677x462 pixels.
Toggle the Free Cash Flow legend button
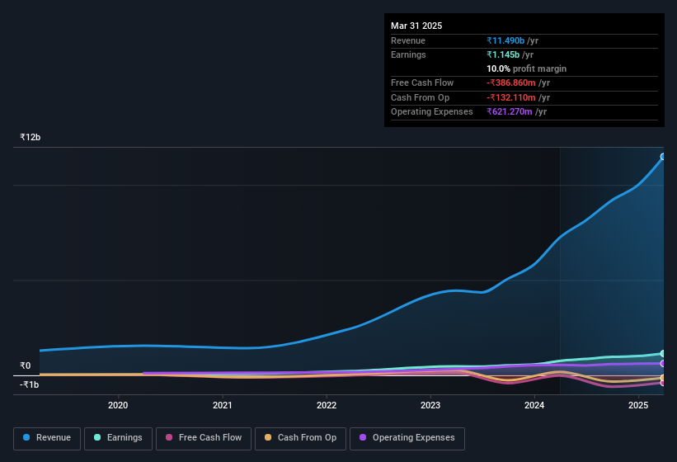(x=204, y=438)
